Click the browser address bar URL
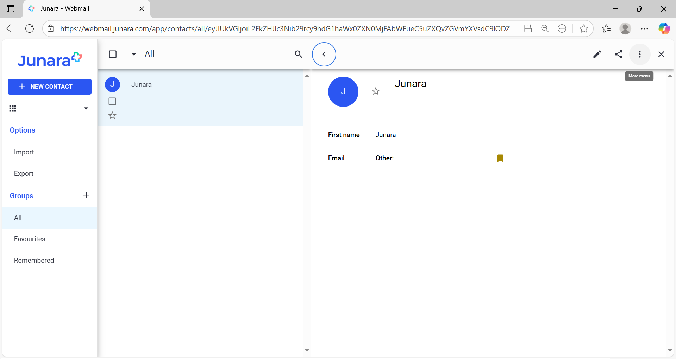 (x=287, y=28)
